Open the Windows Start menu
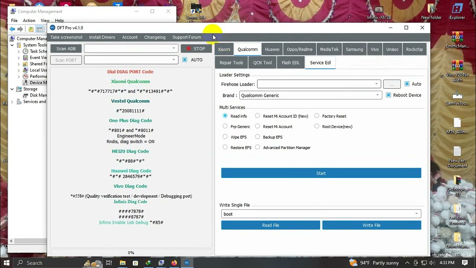 tap(6, 263)
